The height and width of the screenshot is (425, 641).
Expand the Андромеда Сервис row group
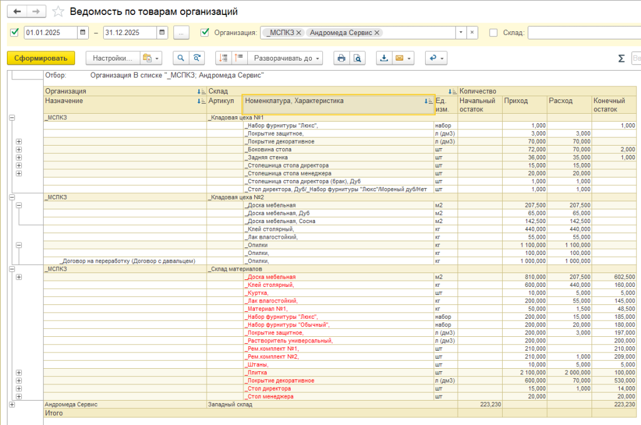pyautogui.click(x=12, y=405)
